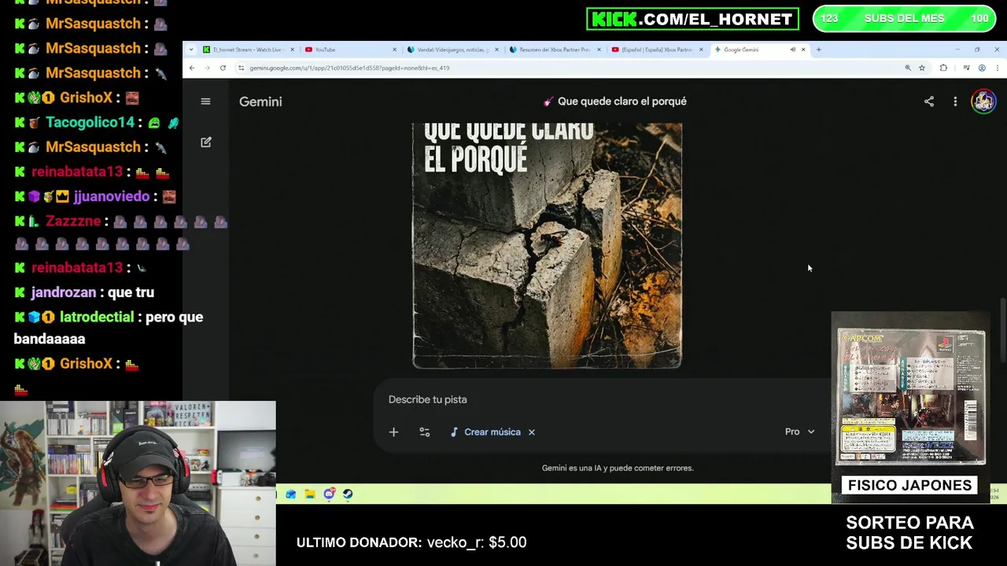Screen dimensions: 1007x566
Task: Open the Gemini main menu hamburger icon
Action: [205, 101]
